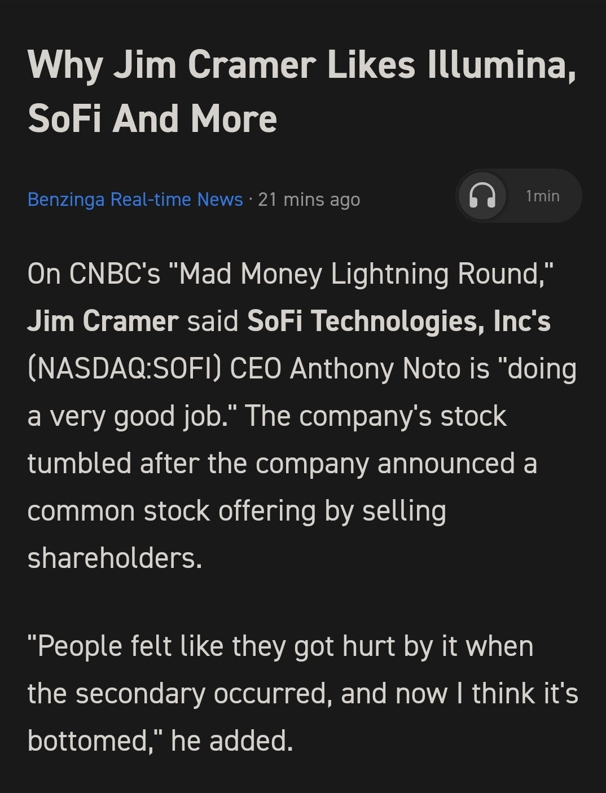The height and width of the screenshot is (793, 606).
Task: Click the word CNBC's in first paragraph
Action: [115, 274]
